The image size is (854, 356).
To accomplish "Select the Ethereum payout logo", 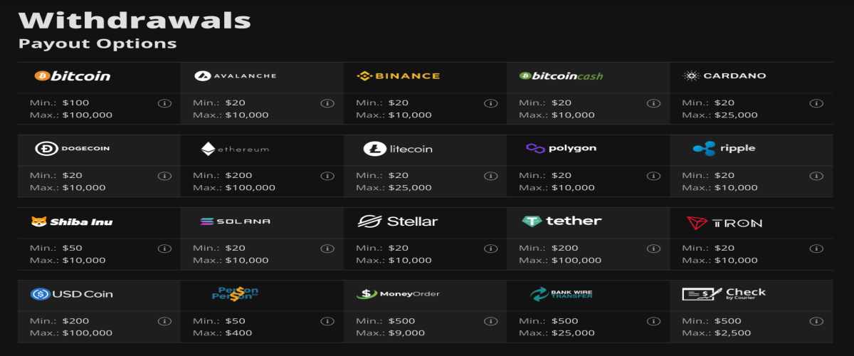I will coord(235,149).
